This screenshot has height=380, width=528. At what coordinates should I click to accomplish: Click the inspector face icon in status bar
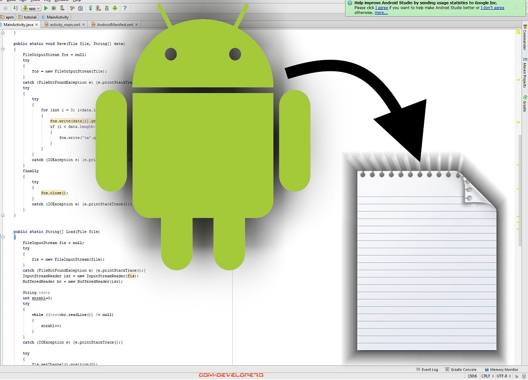[524, 376]
